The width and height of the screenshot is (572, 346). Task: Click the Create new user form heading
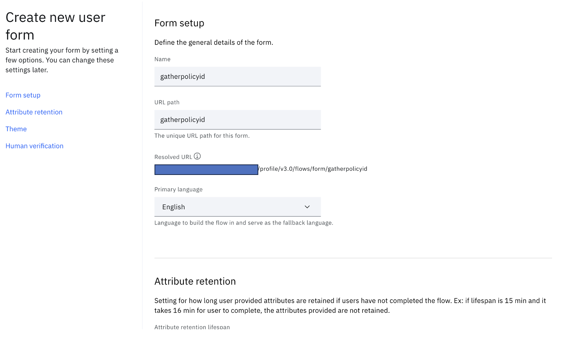click(55, 26)
